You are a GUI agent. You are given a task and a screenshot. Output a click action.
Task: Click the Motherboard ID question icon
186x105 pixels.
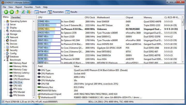(x=39, y=98)
